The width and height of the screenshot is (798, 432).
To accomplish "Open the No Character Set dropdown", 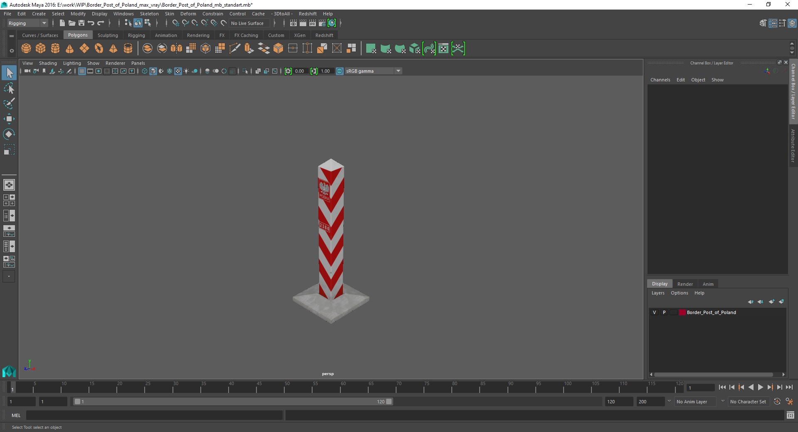I will (x=749, y=402).
